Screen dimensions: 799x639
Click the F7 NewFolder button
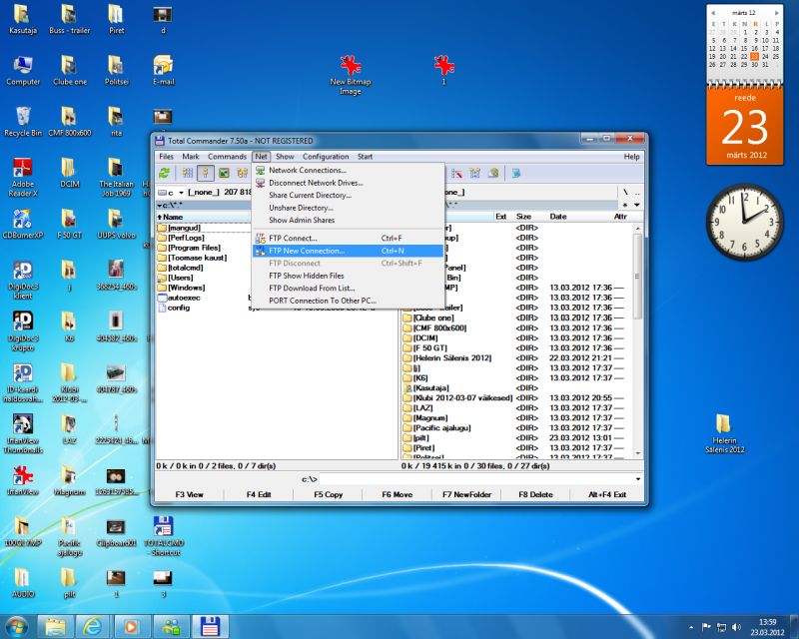[467, 494]
